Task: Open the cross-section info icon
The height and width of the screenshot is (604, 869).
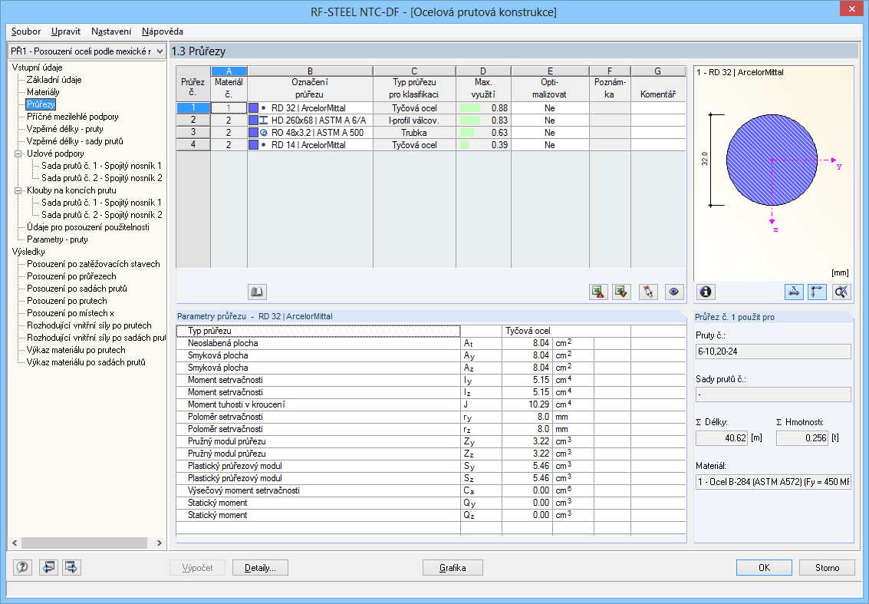Action: 706,292
